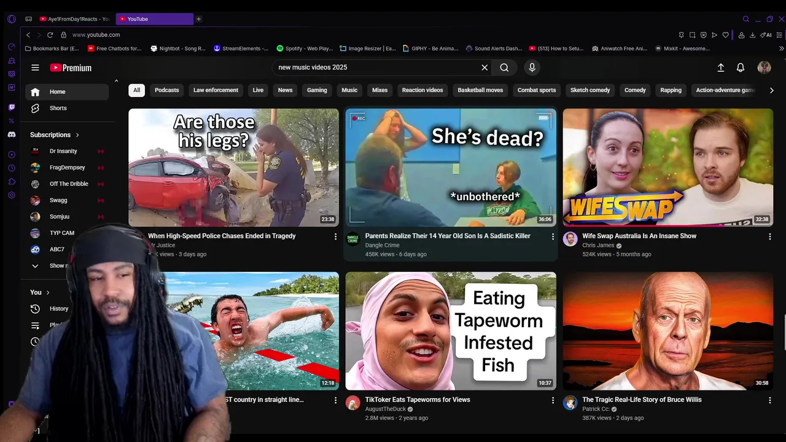
Task: Play the Eating Tapeworm Infested Fish thumbnail
Action: (451, 331)
